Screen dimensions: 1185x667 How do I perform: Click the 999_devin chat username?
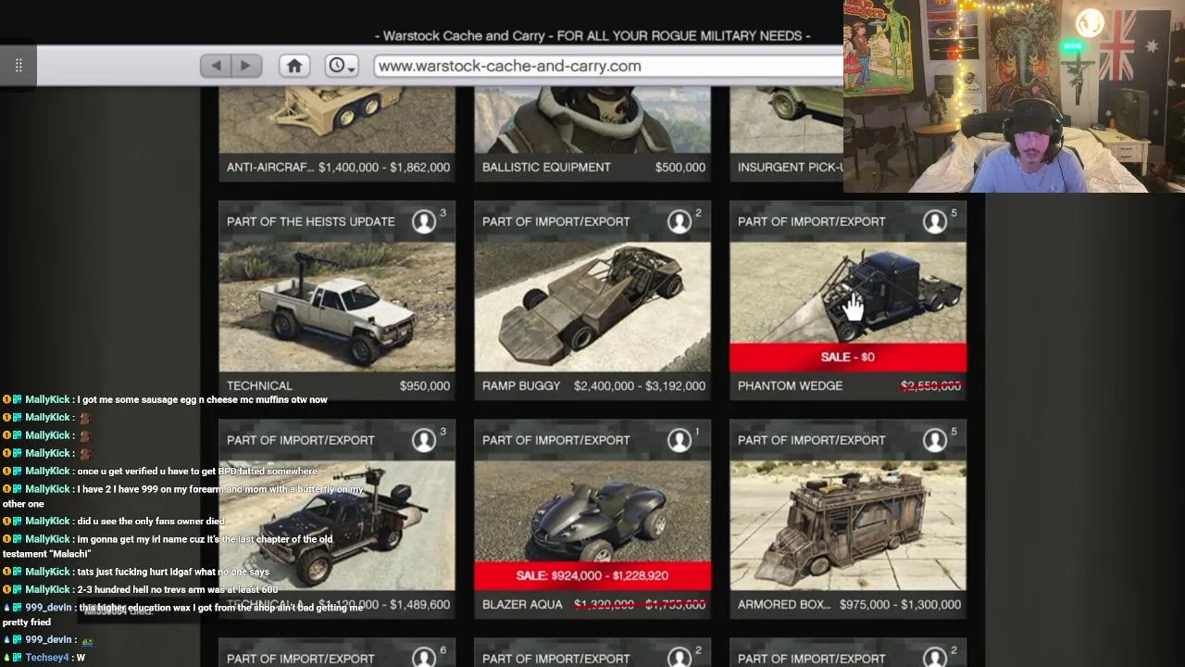48,608
